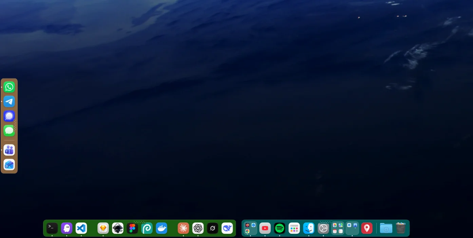Open Telegram from the side dock
This screenshot has height=238, width=473.
9,102
